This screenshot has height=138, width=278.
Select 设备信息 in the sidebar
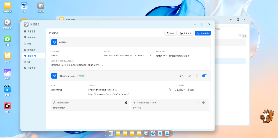pyautogui.click(x=33, y=31)
